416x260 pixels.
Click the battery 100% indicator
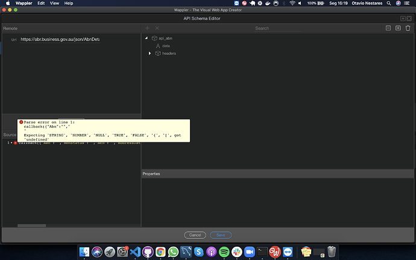[x=316, y=3]
